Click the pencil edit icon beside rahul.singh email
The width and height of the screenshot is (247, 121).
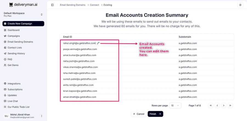98,43
